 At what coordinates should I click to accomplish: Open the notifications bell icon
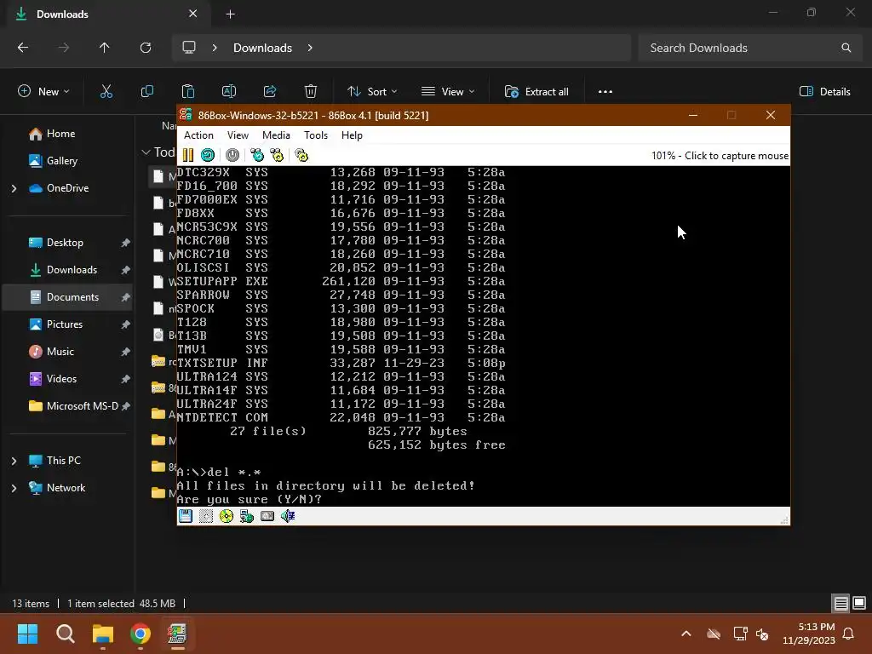click(x=849, y=634)
